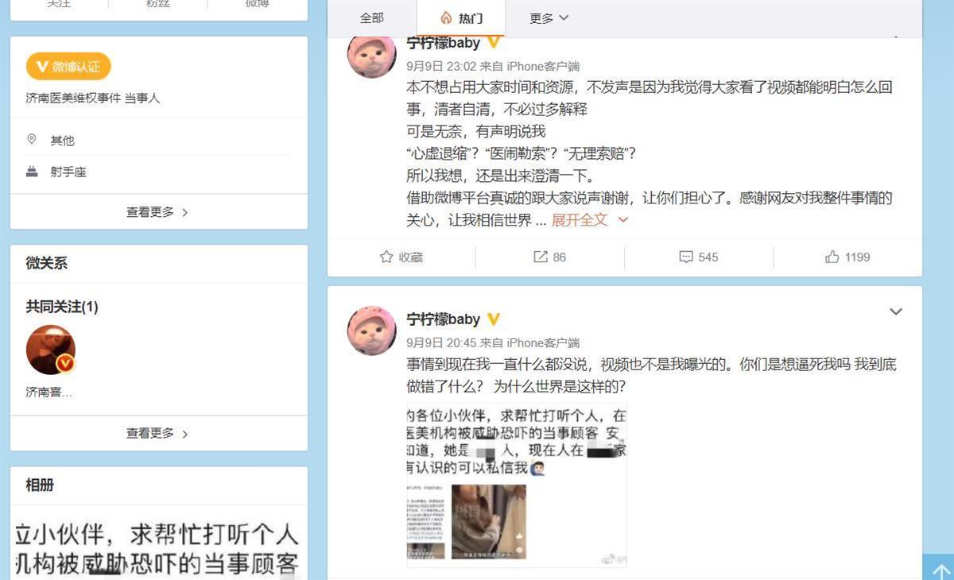The image size is (954, 580).
Task: Expand full post via 展开全文
Action: pyautogui.click(x=590, y=219)
